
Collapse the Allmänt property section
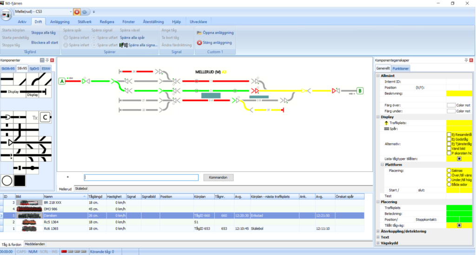coord(377,75)
